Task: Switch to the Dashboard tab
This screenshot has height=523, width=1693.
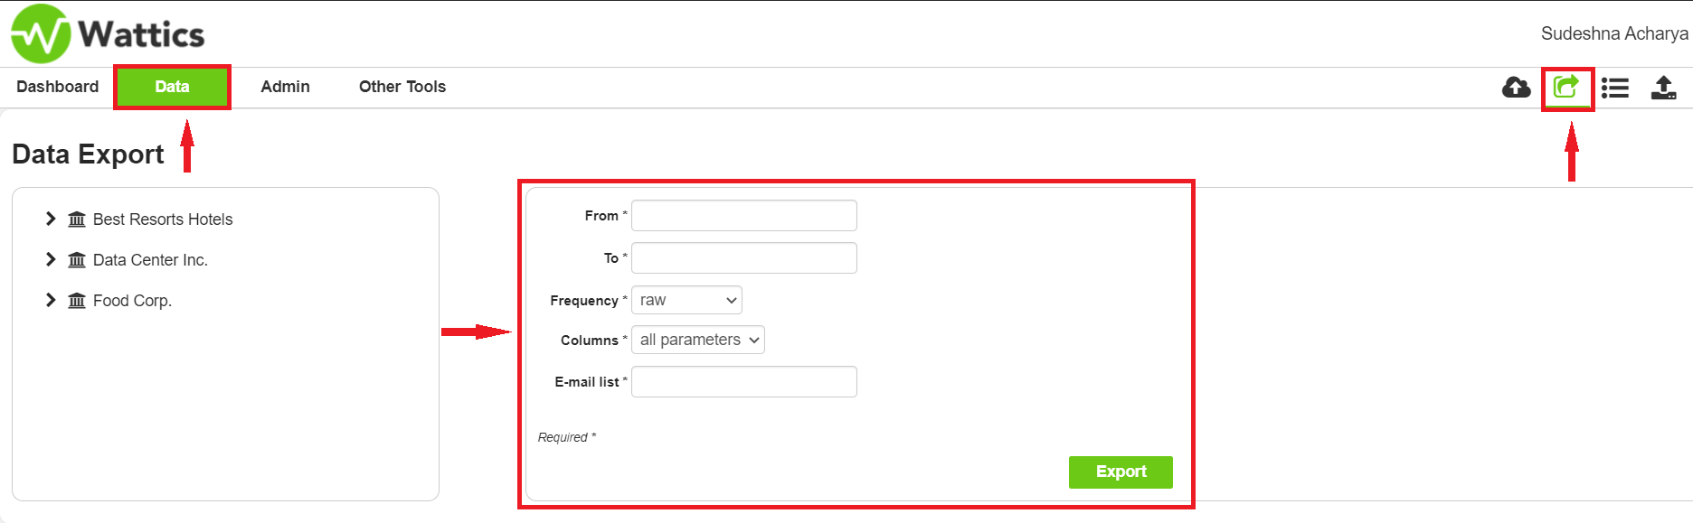Action: click(58, 87)
